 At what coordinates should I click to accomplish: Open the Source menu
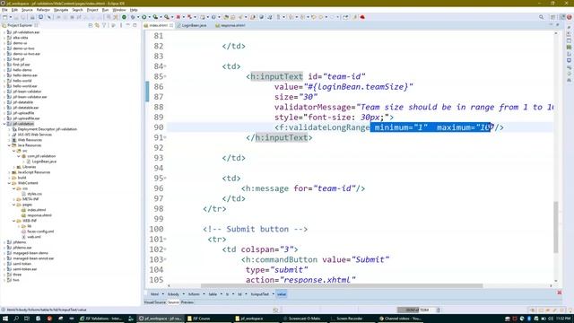[27, 10]
